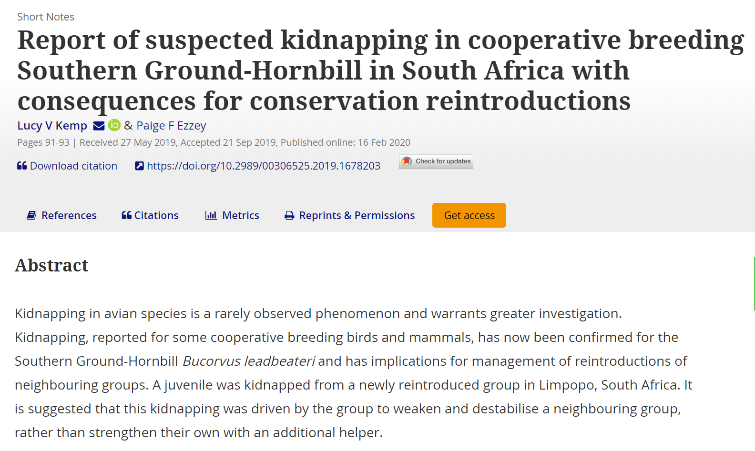
Task: Click the Download citation link
Action: (x=73, y=166)
